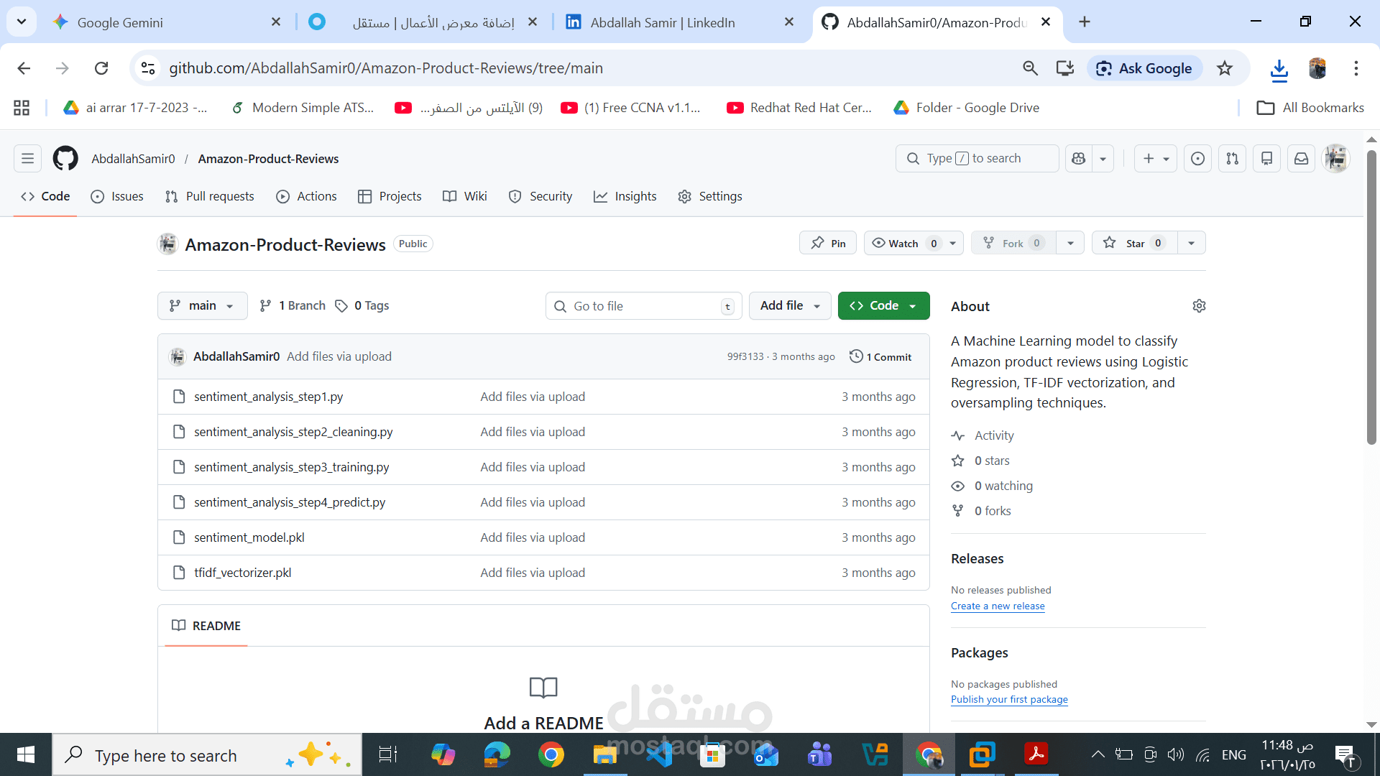Switch to the Insights tab
The height and width of the screenshot is (776, 1380).
tap(625, 196)
